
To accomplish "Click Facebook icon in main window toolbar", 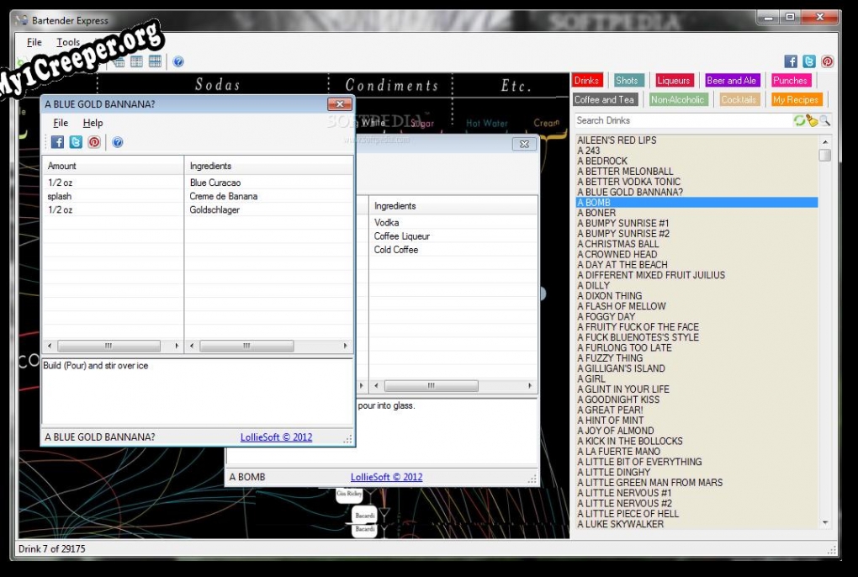I will pos(791,61).
